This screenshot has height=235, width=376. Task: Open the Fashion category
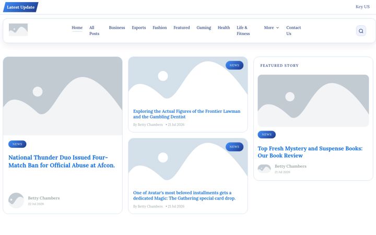click(160, 28)
